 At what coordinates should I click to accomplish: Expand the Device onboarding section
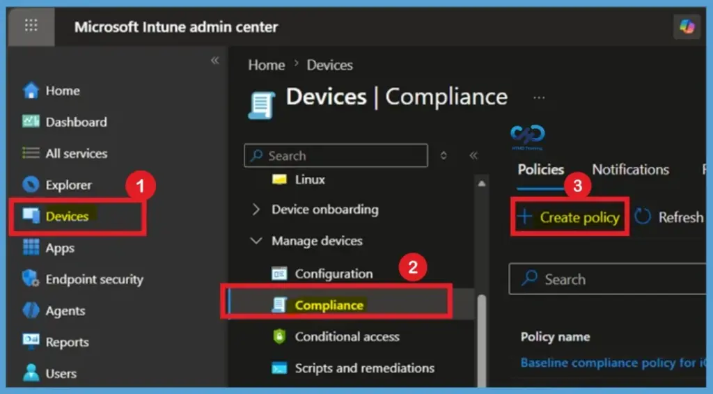click(256, 210)
